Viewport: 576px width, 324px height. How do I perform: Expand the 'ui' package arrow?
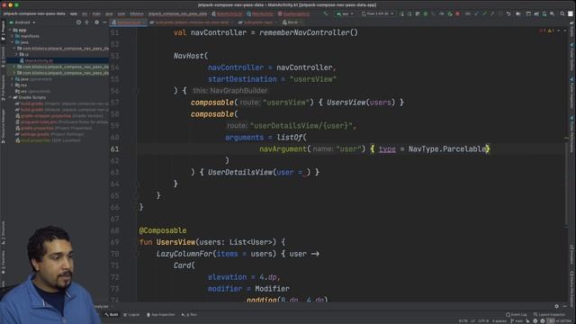(x=16, y=54)
